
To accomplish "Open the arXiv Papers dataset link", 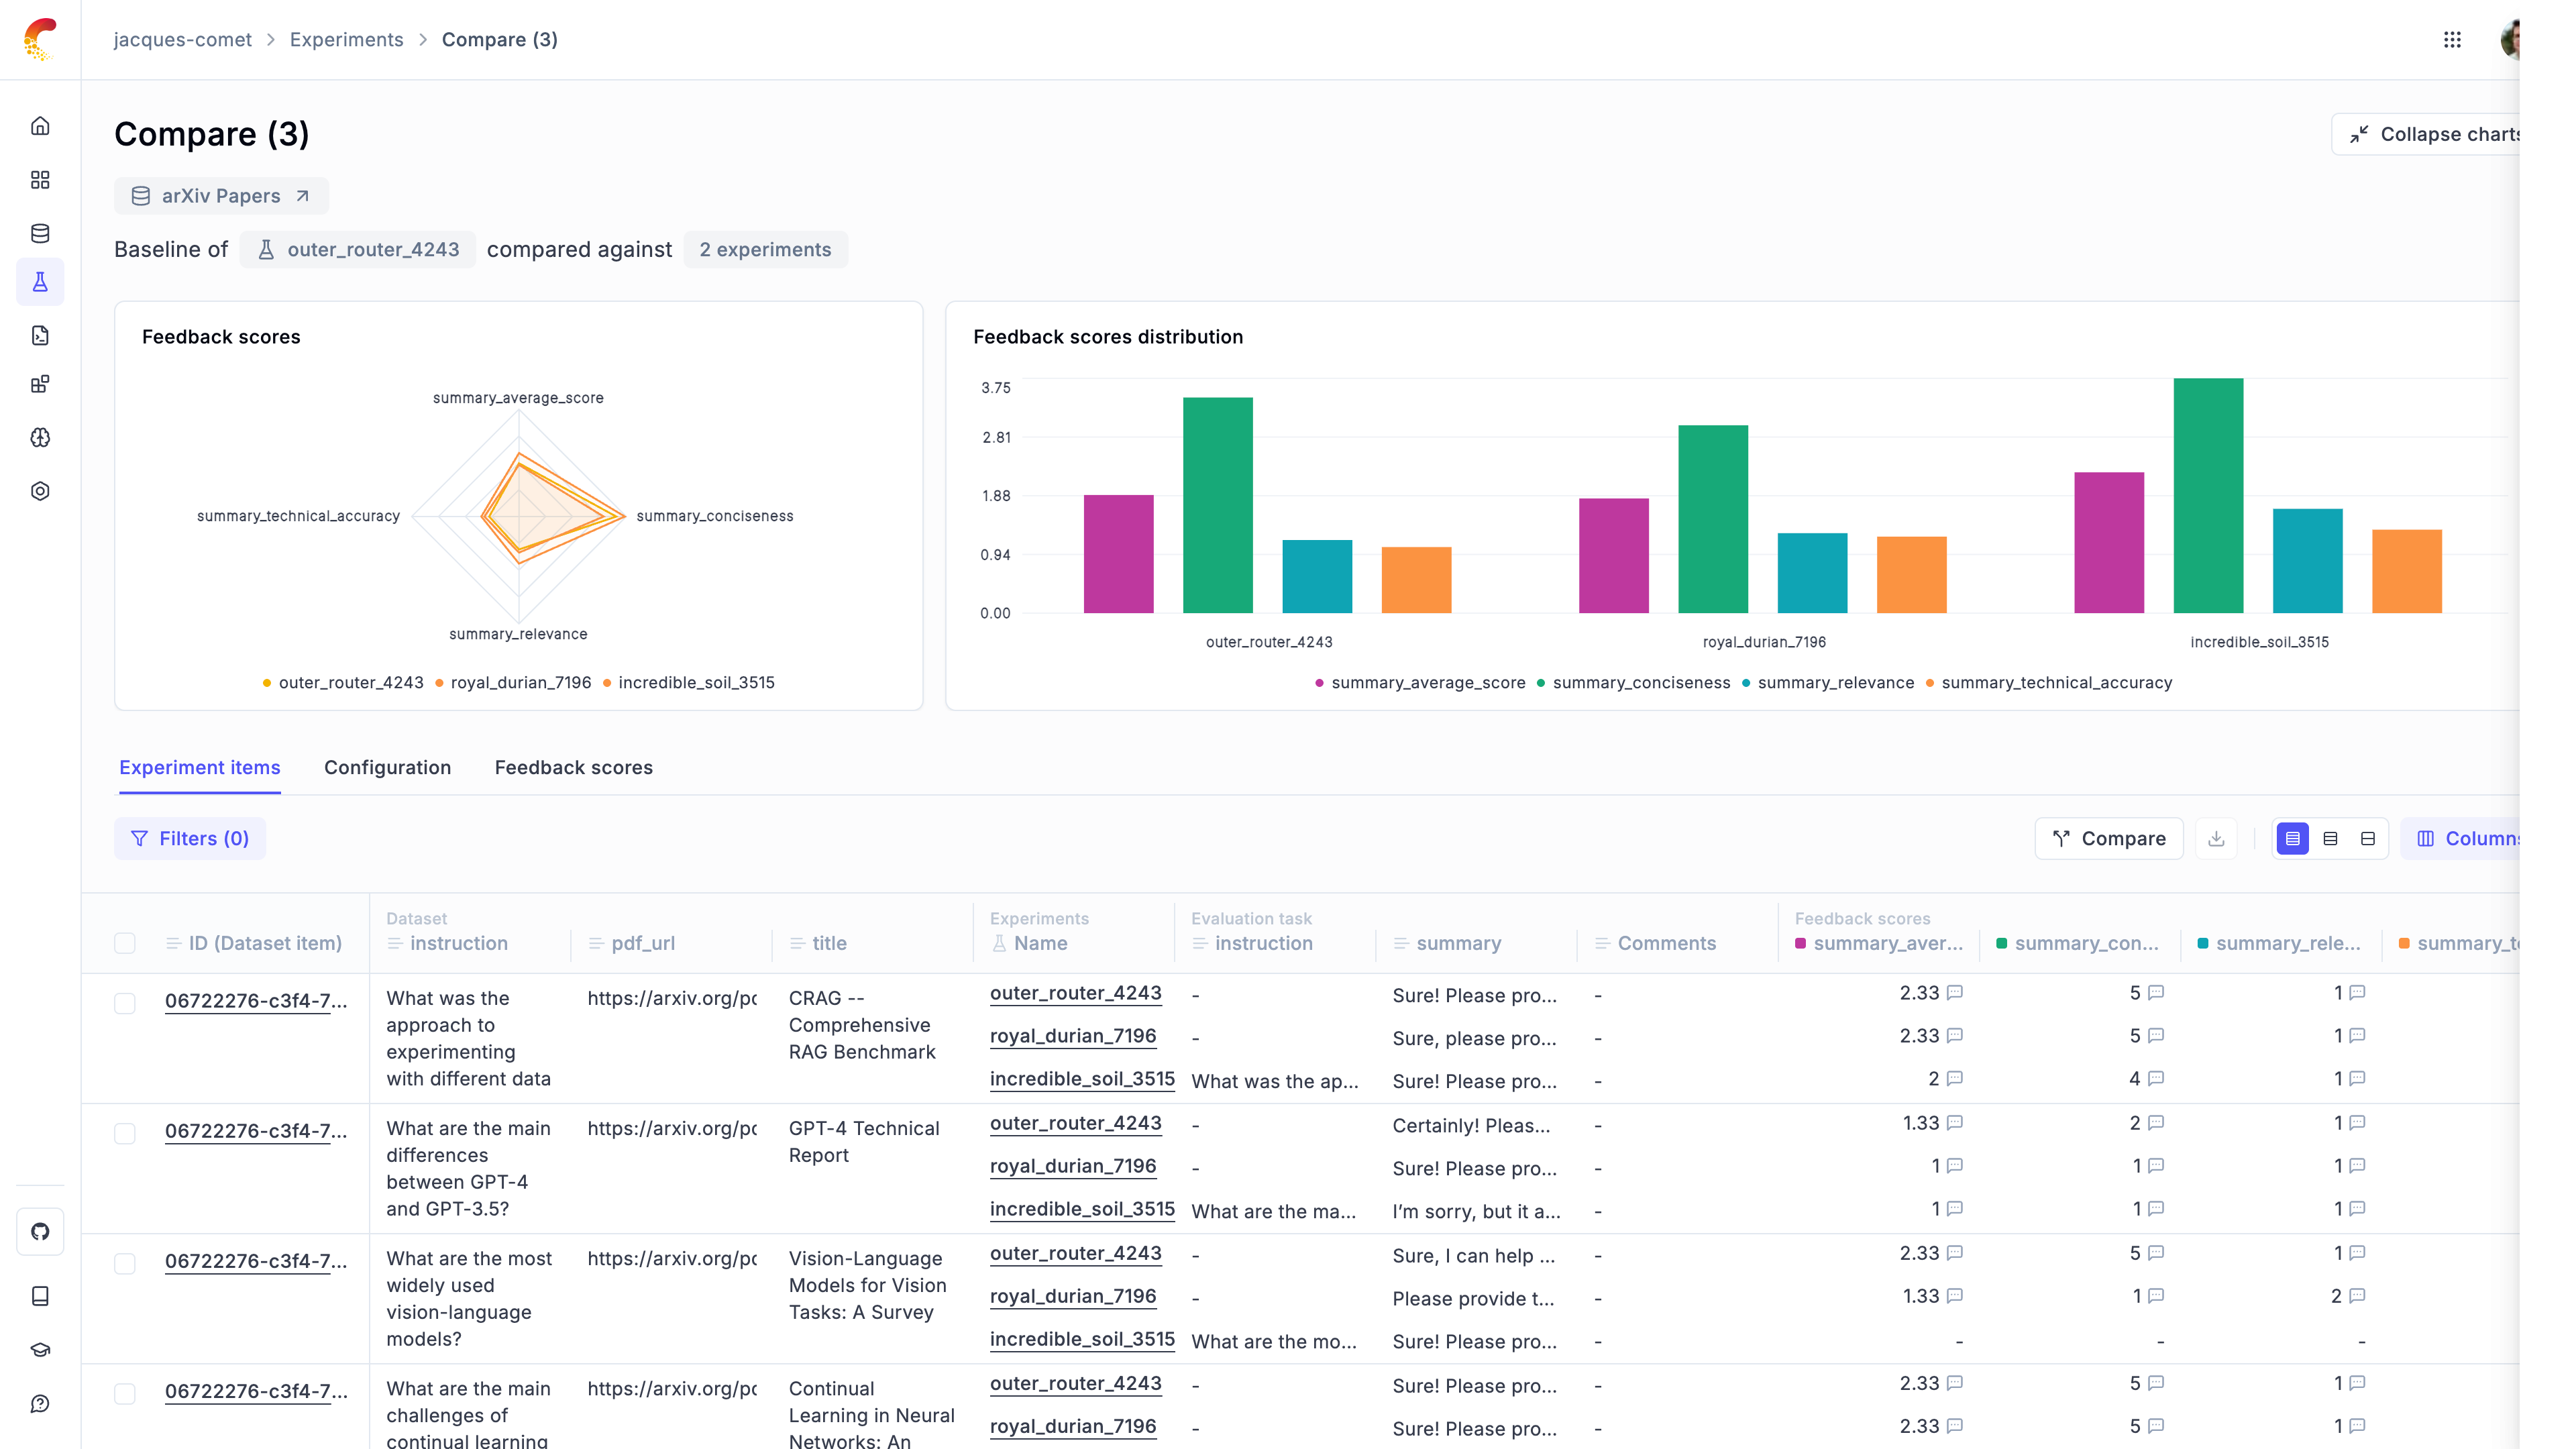I will click(221, 196).
